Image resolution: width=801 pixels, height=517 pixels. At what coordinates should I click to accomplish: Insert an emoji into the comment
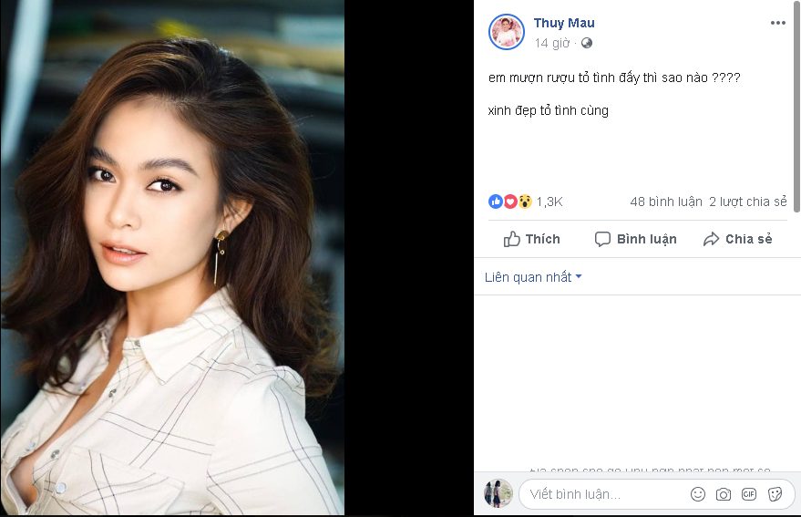coord(697,494)
